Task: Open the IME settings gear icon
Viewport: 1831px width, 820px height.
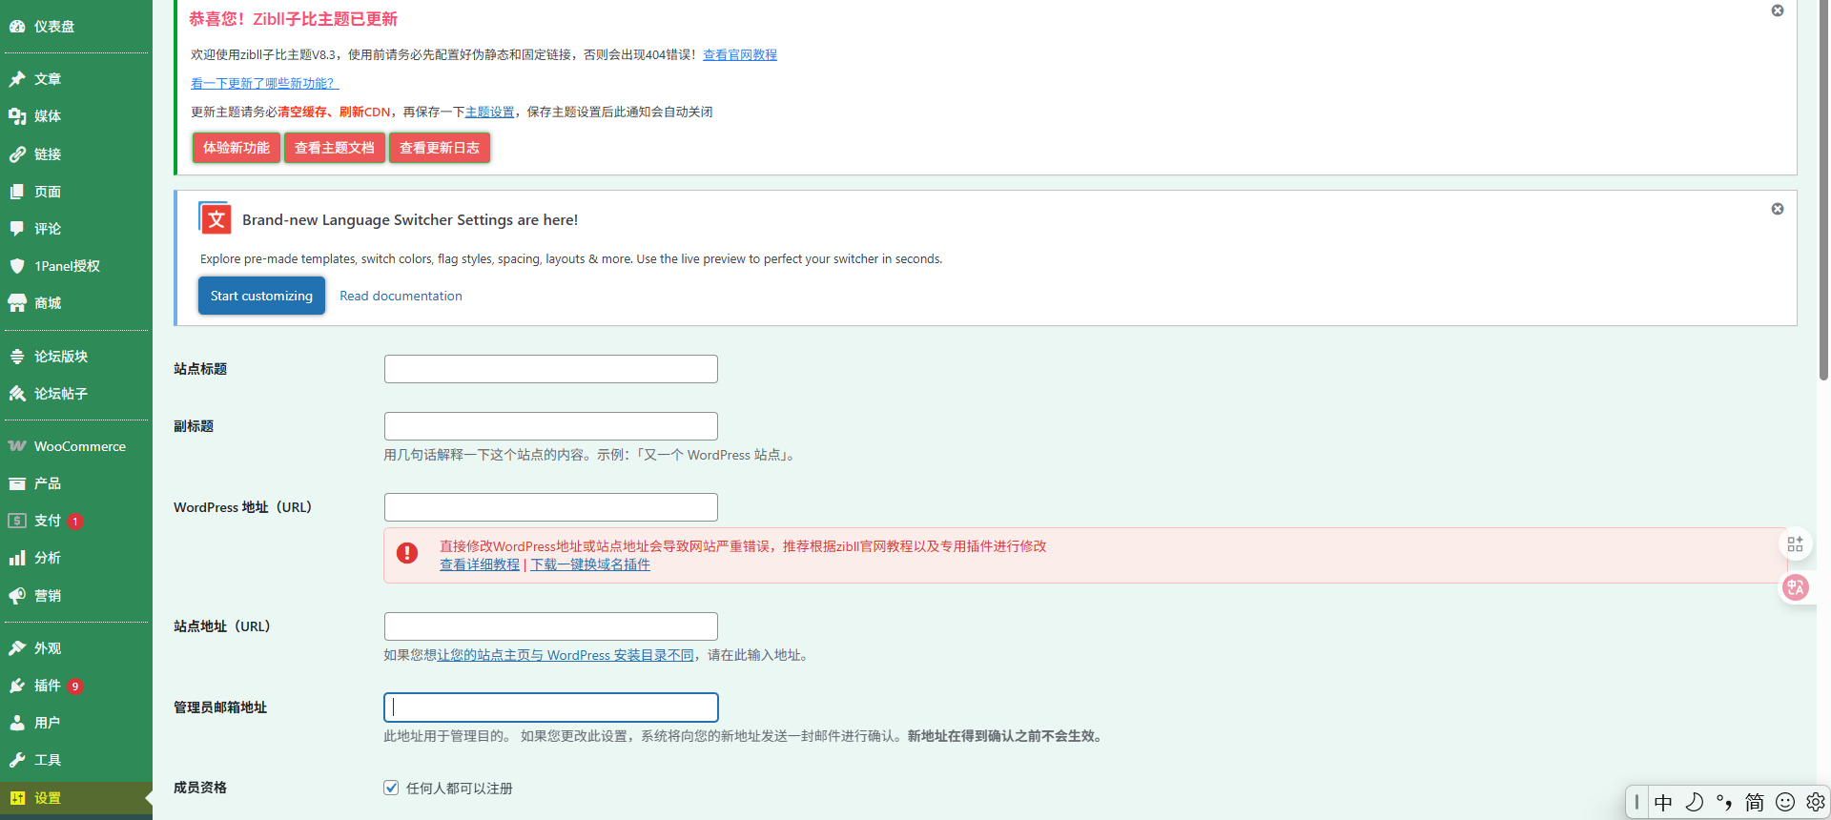Action: pyautogui.click(x=1815, y=803)
